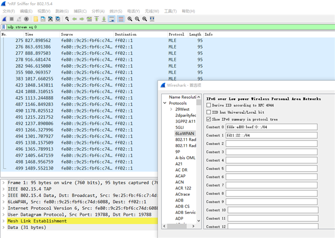
Task: Sort packets by the Protocol column
Action: tap(177, 34)
